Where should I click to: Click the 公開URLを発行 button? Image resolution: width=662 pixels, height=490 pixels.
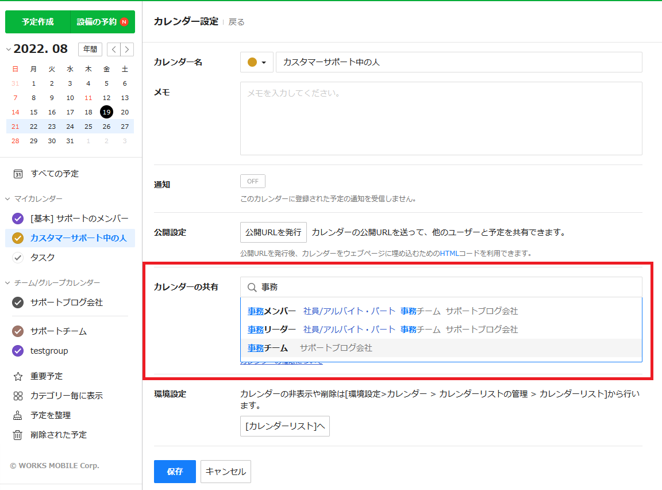[x=273, y=232]
